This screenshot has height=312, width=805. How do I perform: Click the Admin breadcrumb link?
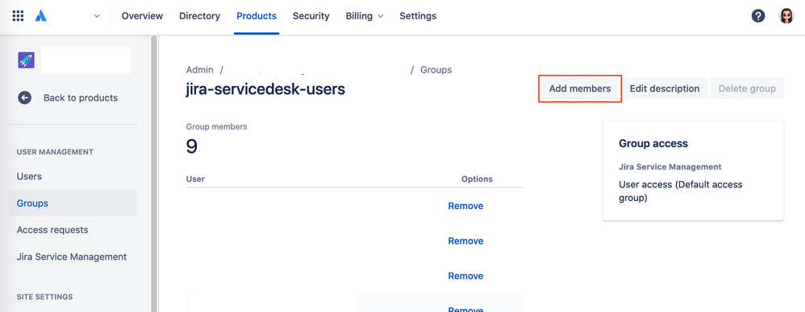pyautogui.click(x=200, y=70)
